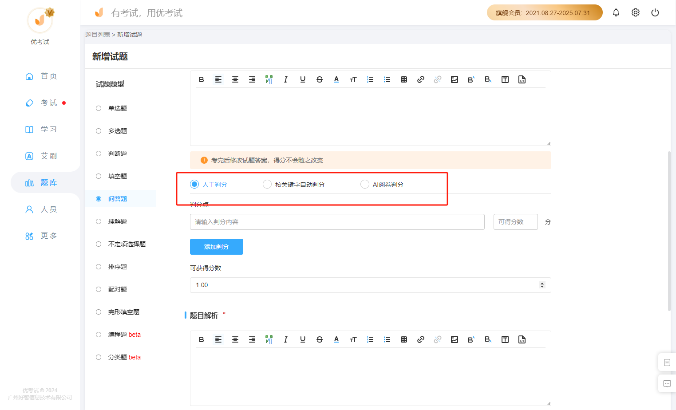Align text left in the upper editor

coord(218,79)
